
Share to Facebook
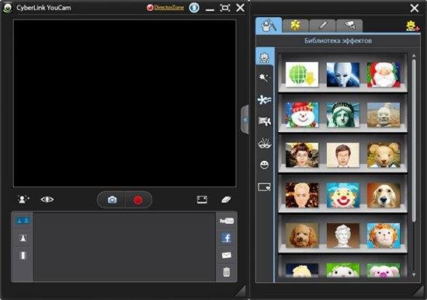tap(227, 238)
